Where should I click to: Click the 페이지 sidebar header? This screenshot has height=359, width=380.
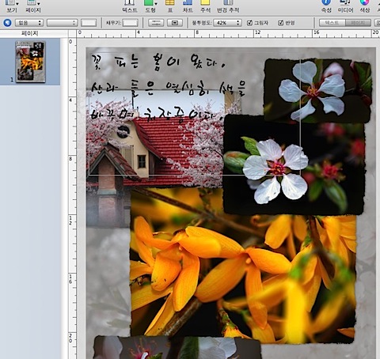[30, 33]
